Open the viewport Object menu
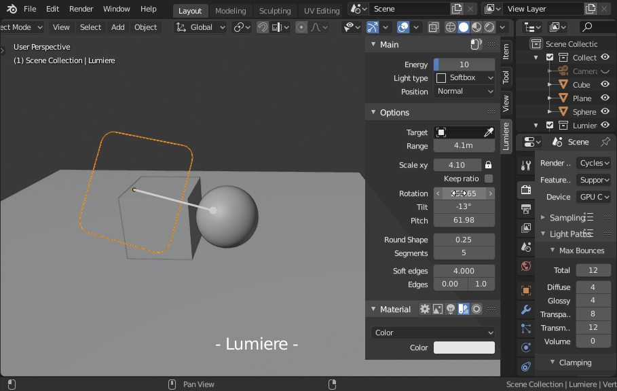Image resolution: width=617 pixels, height=391 pixels. (x=145, y=27)
